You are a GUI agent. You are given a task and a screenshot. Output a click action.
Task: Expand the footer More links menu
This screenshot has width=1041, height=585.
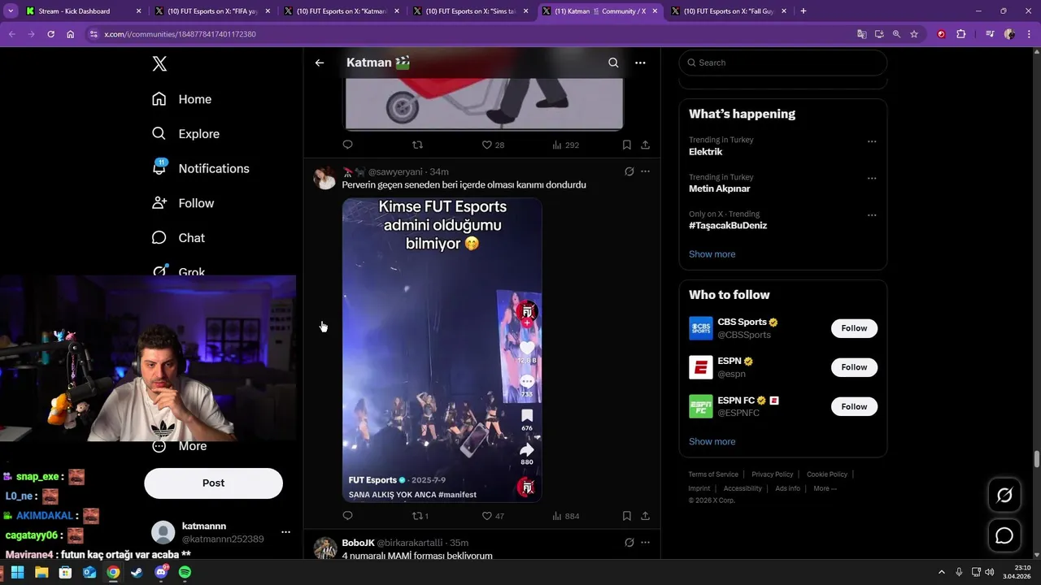pos(825,488)
